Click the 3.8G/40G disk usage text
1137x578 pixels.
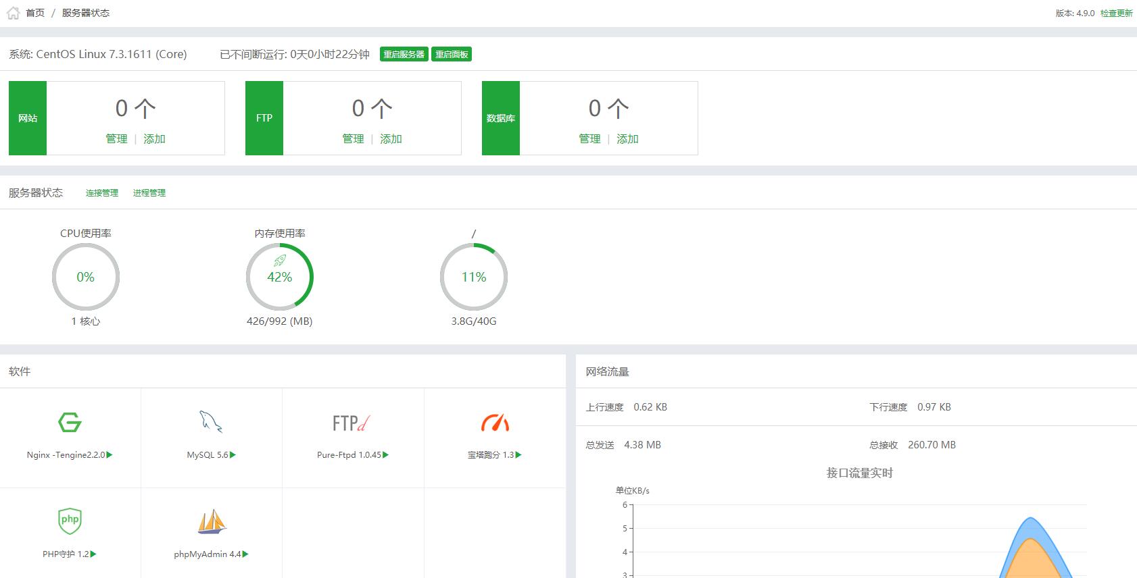click(474, 321)
